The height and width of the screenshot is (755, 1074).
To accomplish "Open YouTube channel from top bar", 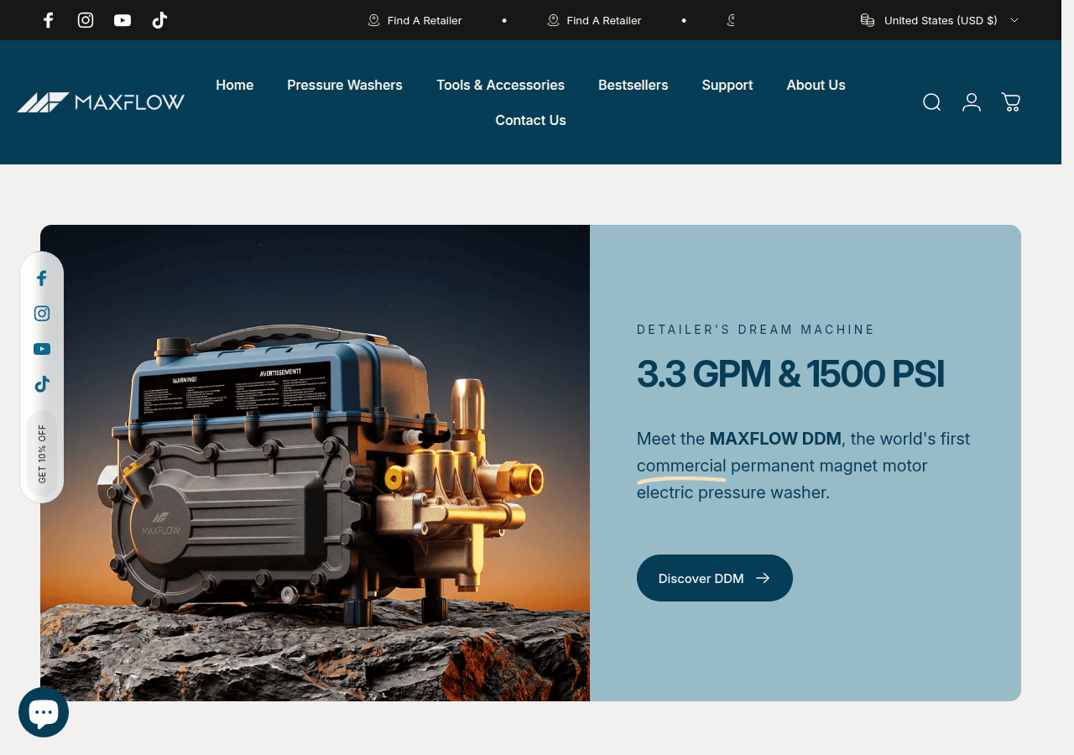I will (x=123, y=20).
